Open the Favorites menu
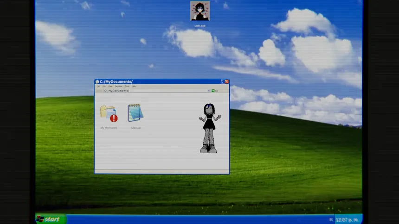The image size is (399, 224). (119, 87)
